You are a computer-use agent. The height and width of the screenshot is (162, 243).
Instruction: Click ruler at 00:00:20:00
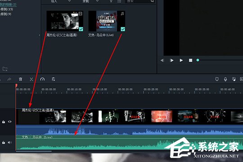tap(126, 90)
